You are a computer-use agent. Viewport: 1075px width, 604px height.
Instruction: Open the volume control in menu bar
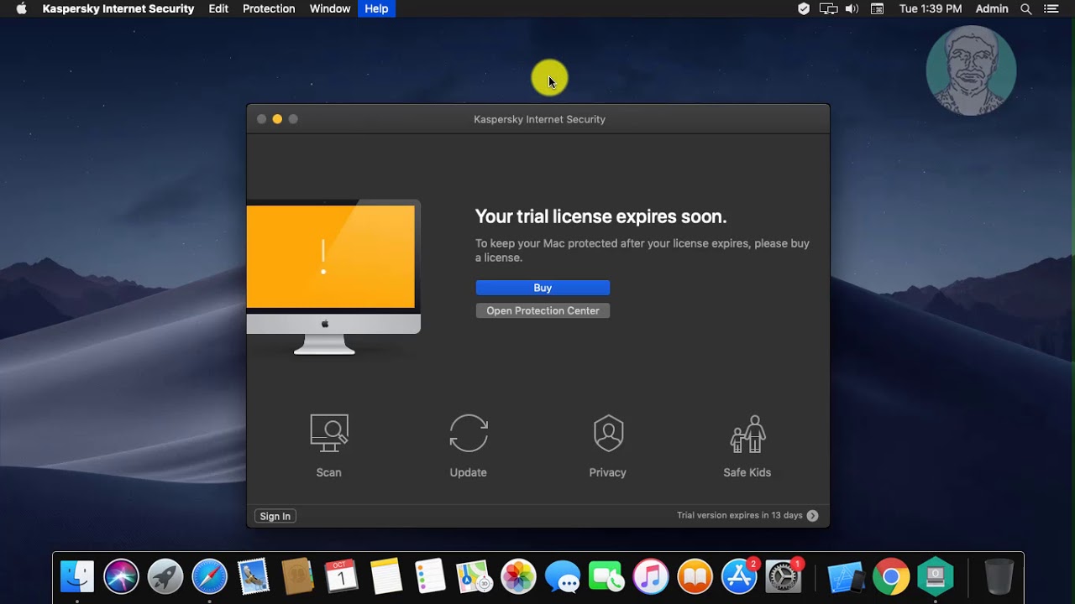tap(852, 8)
